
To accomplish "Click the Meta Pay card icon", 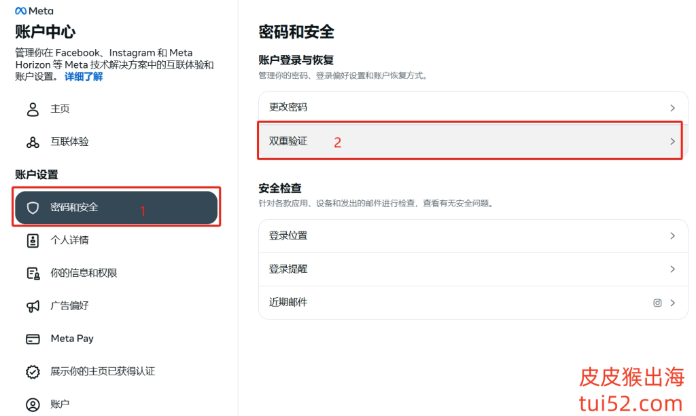I will 33,339.
